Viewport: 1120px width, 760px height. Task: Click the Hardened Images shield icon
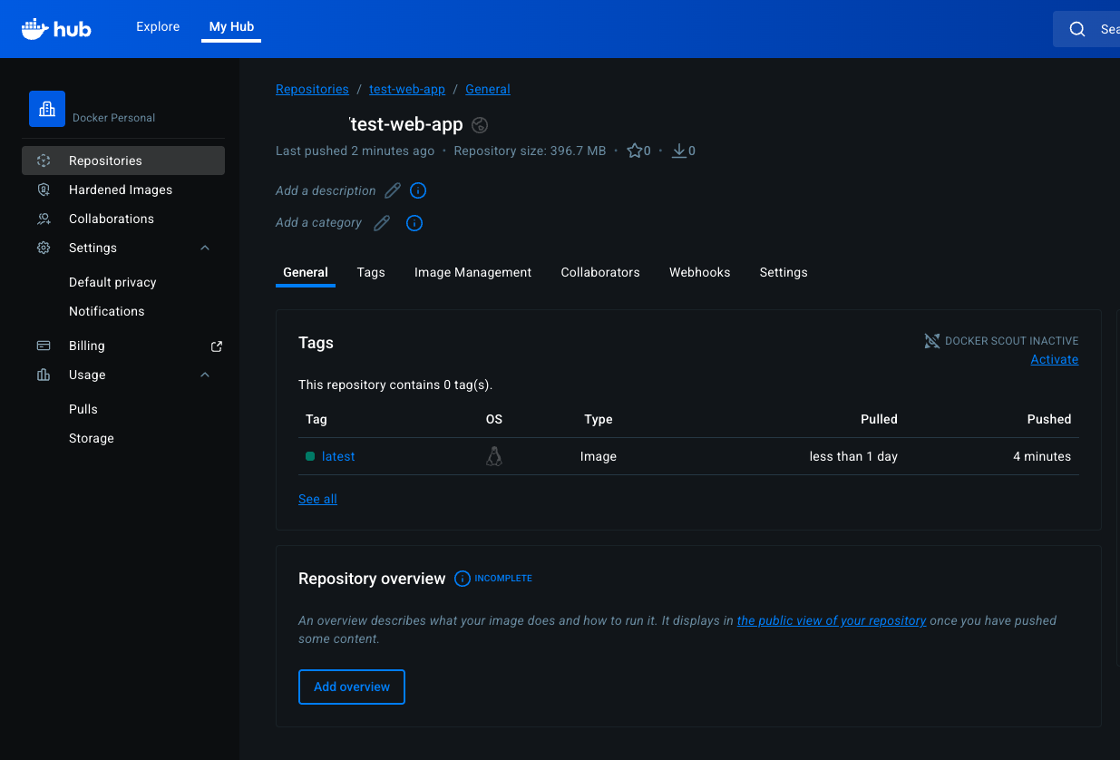click(x=44, y=190)
